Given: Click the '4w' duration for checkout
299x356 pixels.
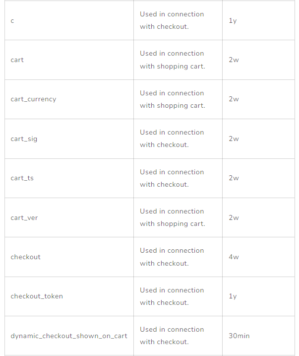Looking at the screenshot, I should click(234, 257).
